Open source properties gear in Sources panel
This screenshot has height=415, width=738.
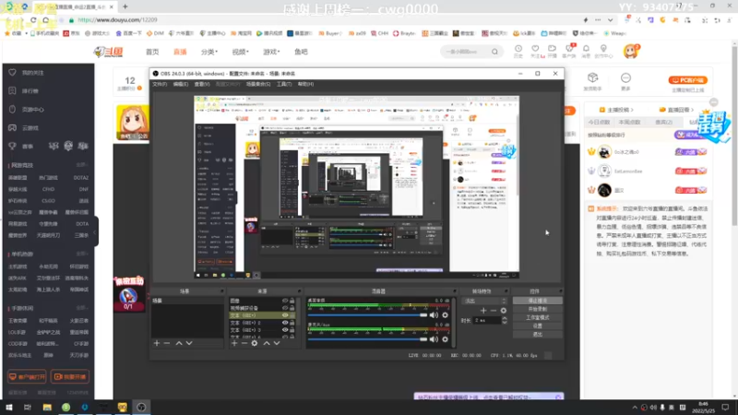coord(255,343)
